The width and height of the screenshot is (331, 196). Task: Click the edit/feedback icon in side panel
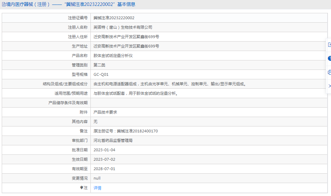(x=330, y=45)
